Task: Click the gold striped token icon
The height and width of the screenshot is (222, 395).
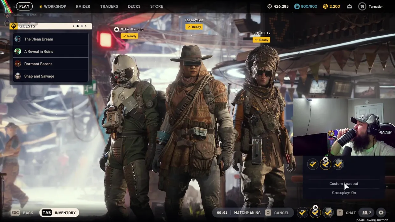Action: 325,6
